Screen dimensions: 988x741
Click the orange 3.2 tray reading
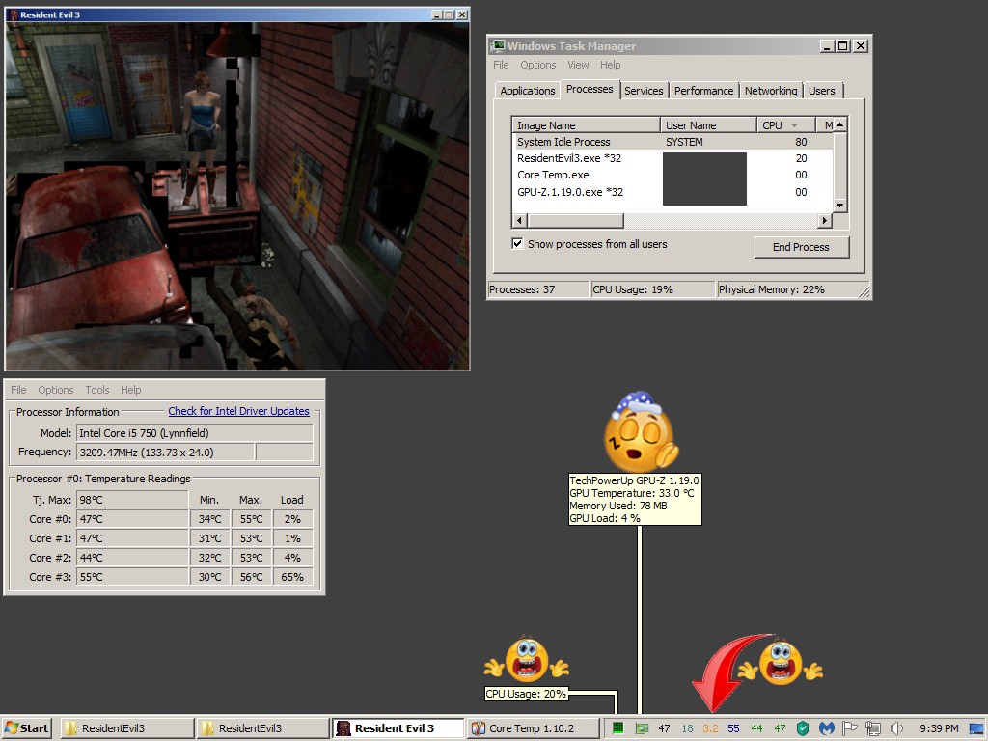tap(710, 728)
